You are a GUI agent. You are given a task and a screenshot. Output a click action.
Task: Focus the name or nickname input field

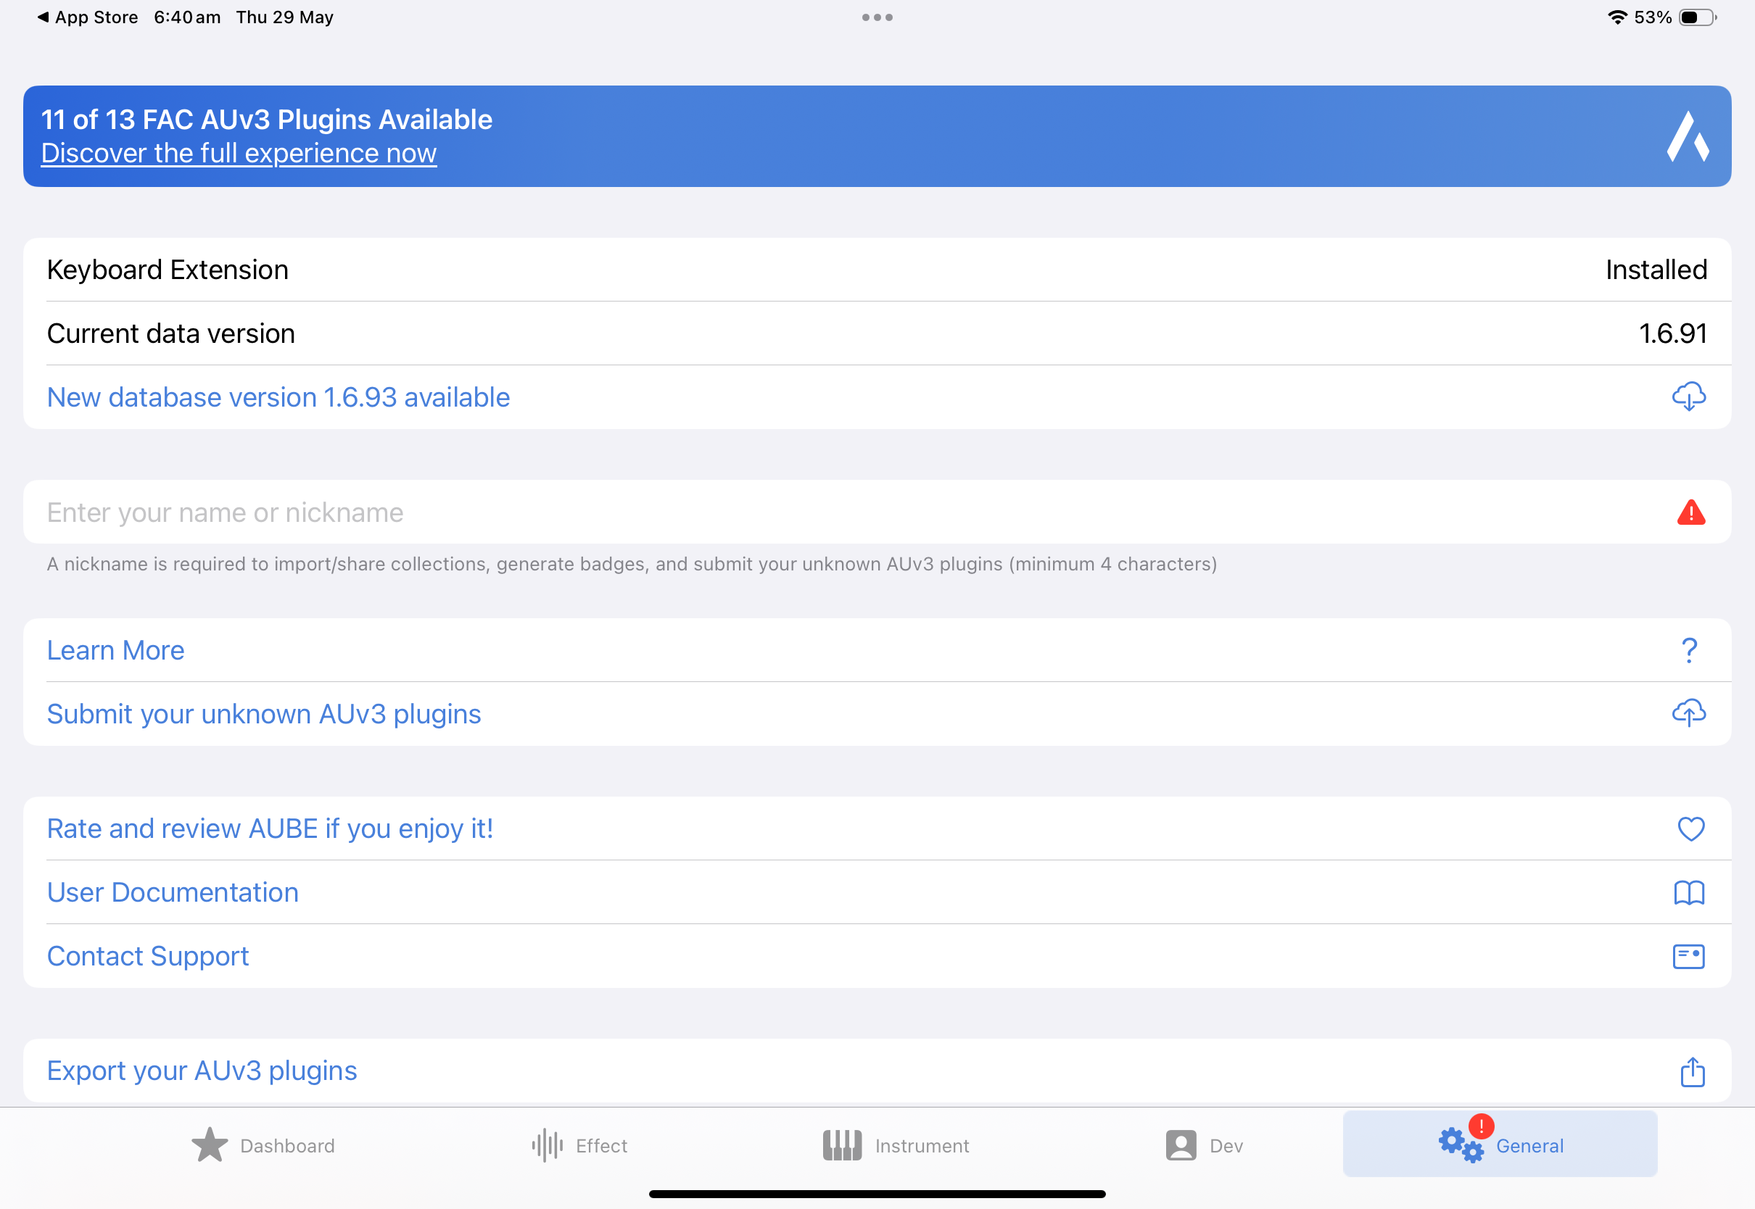877,512
